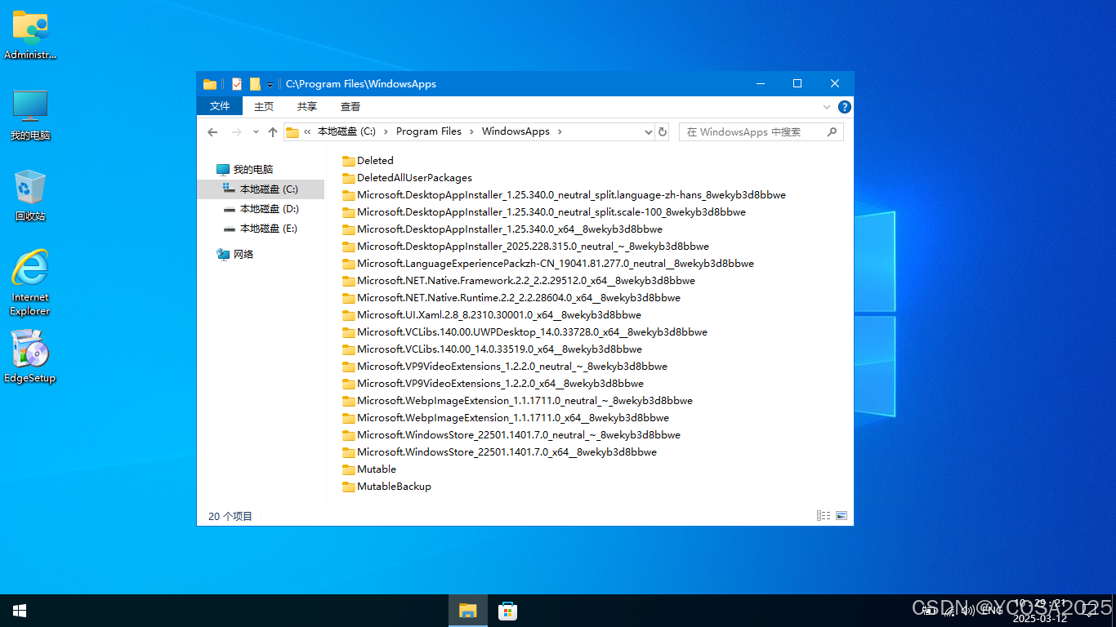This screenshot has height=627, width=1116.
Task: Expand the chevron after WindowsApps breadcrumb
Action: click(x=560, y=131)
